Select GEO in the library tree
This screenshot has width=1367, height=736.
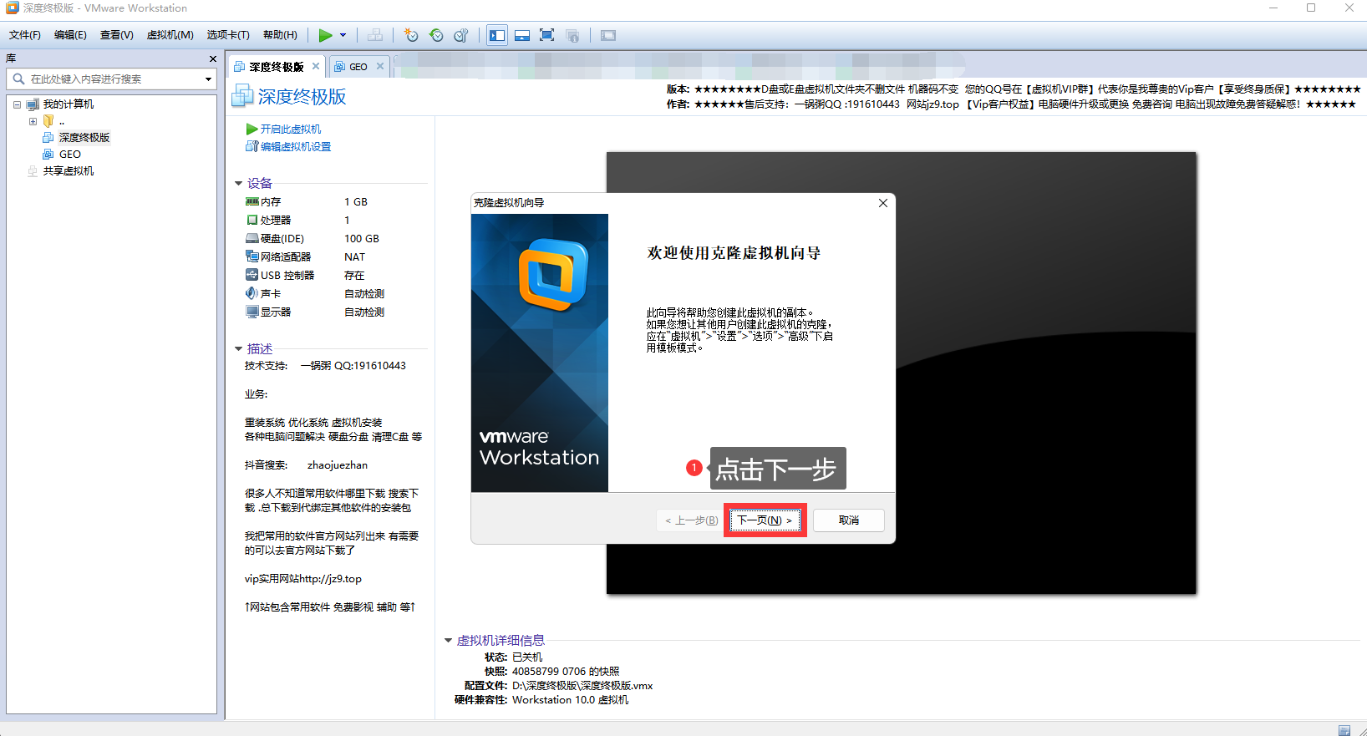70,155
